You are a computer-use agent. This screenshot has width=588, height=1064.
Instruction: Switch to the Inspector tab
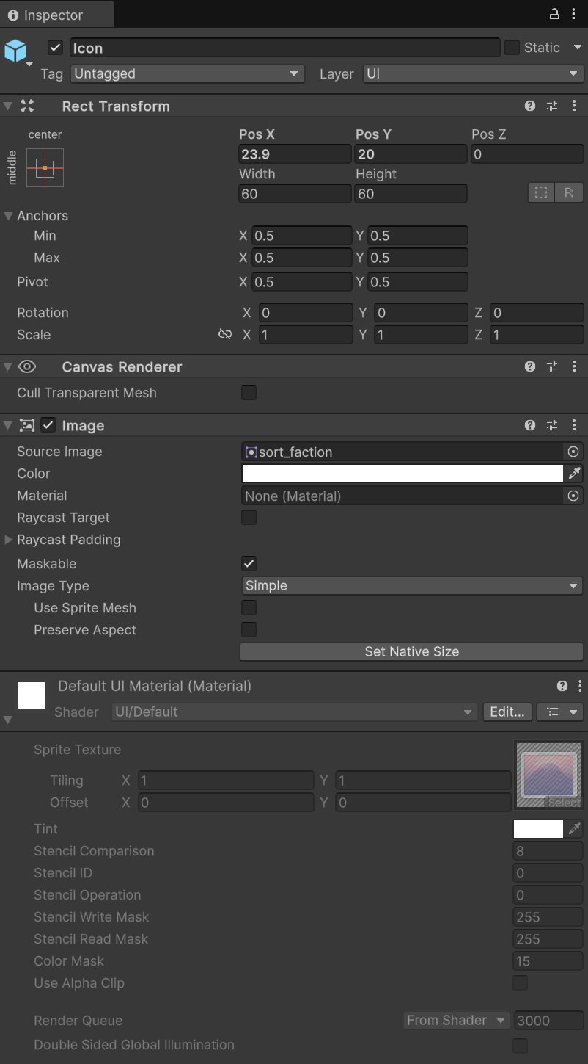(x=51, y=13)
